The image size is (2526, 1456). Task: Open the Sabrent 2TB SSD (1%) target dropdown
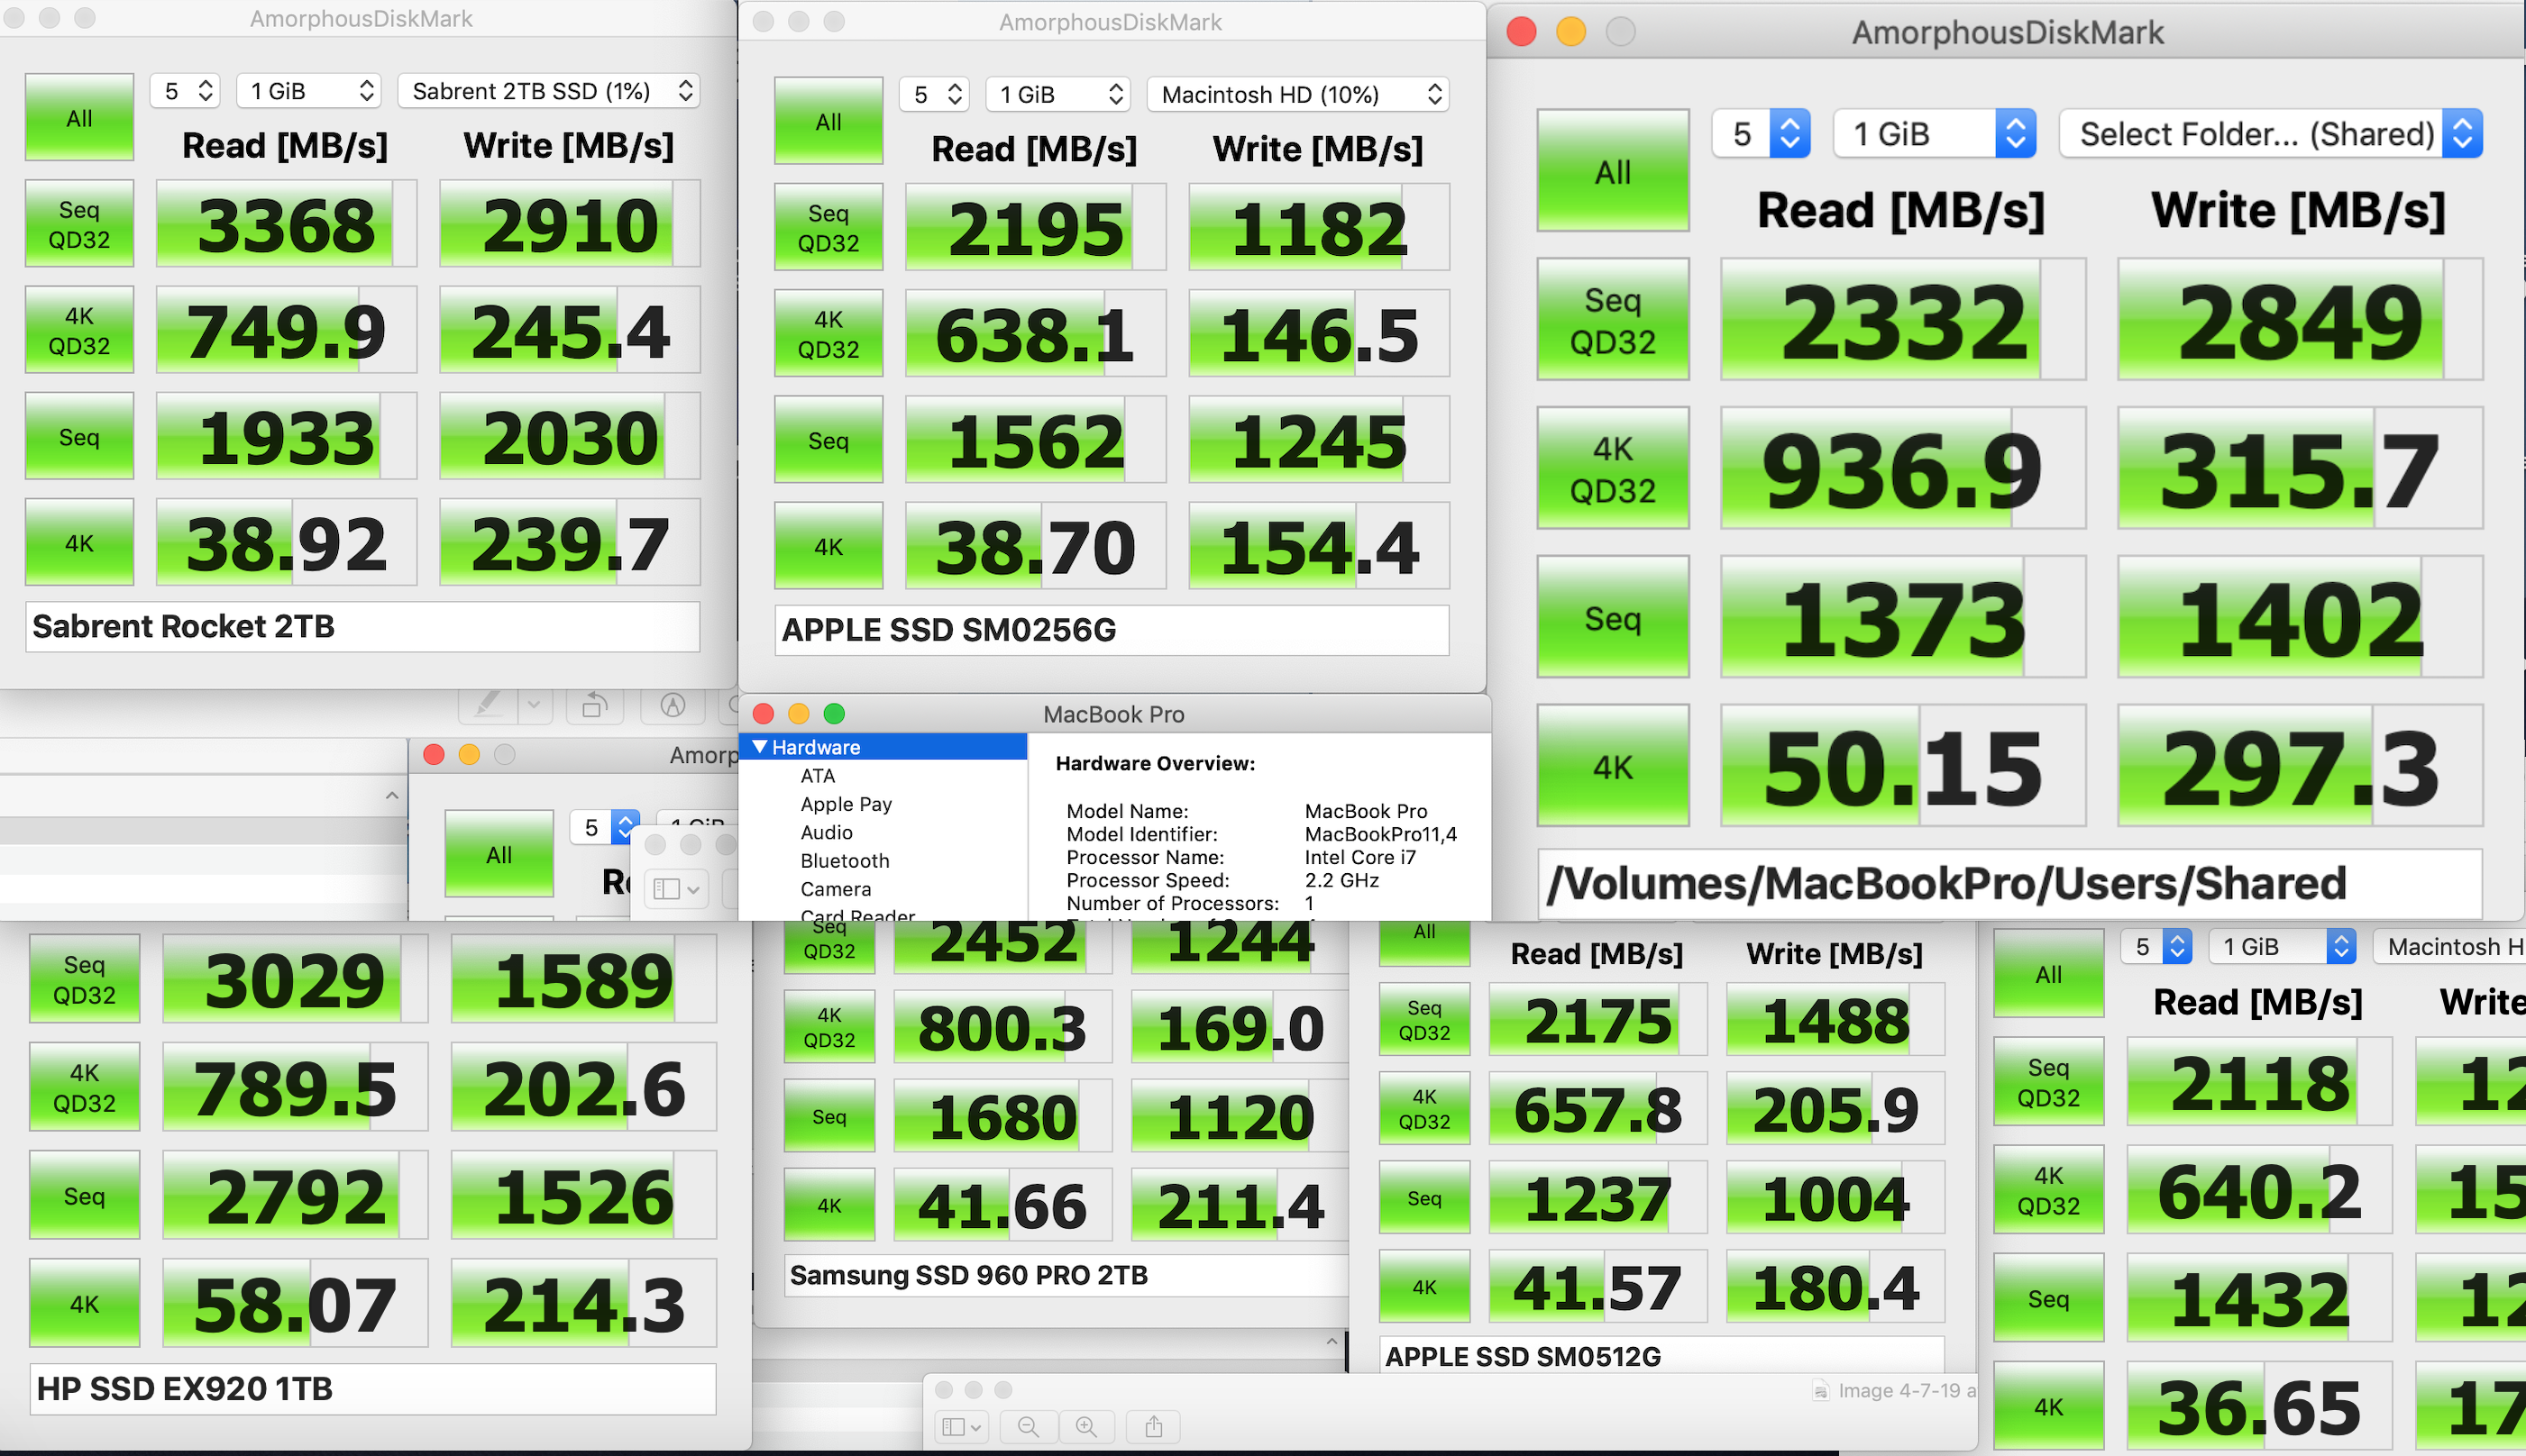(x=548, y=91)
